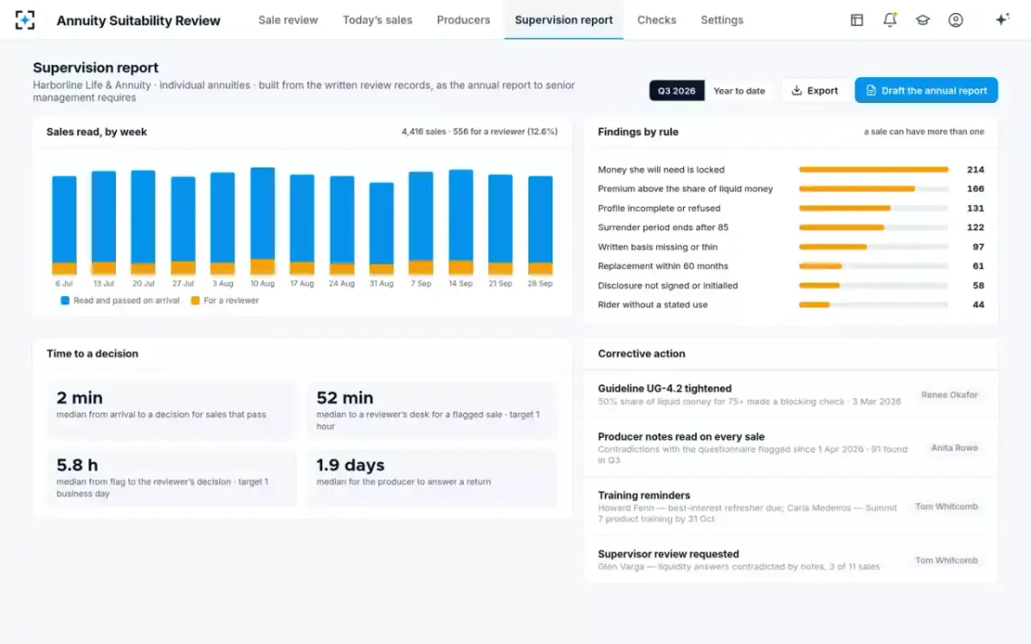
Task: Click the progress bar for 'Written basis missing or thin'
Action: click(874, 247)
